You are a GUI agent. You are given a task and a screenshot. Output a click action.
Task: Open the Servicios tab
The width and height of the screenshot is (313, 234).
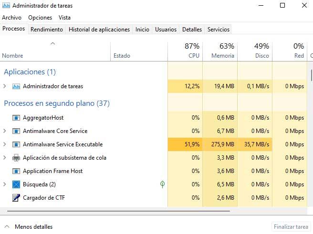tap(218, 30)
